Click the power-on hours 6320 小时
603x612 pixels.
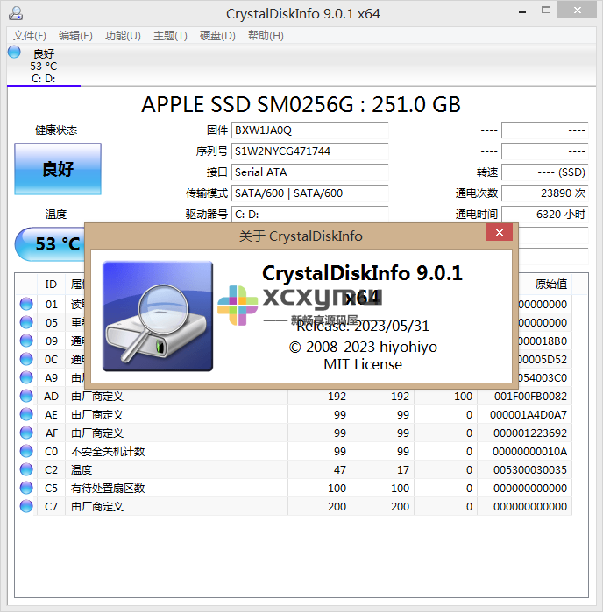[545, 215]
